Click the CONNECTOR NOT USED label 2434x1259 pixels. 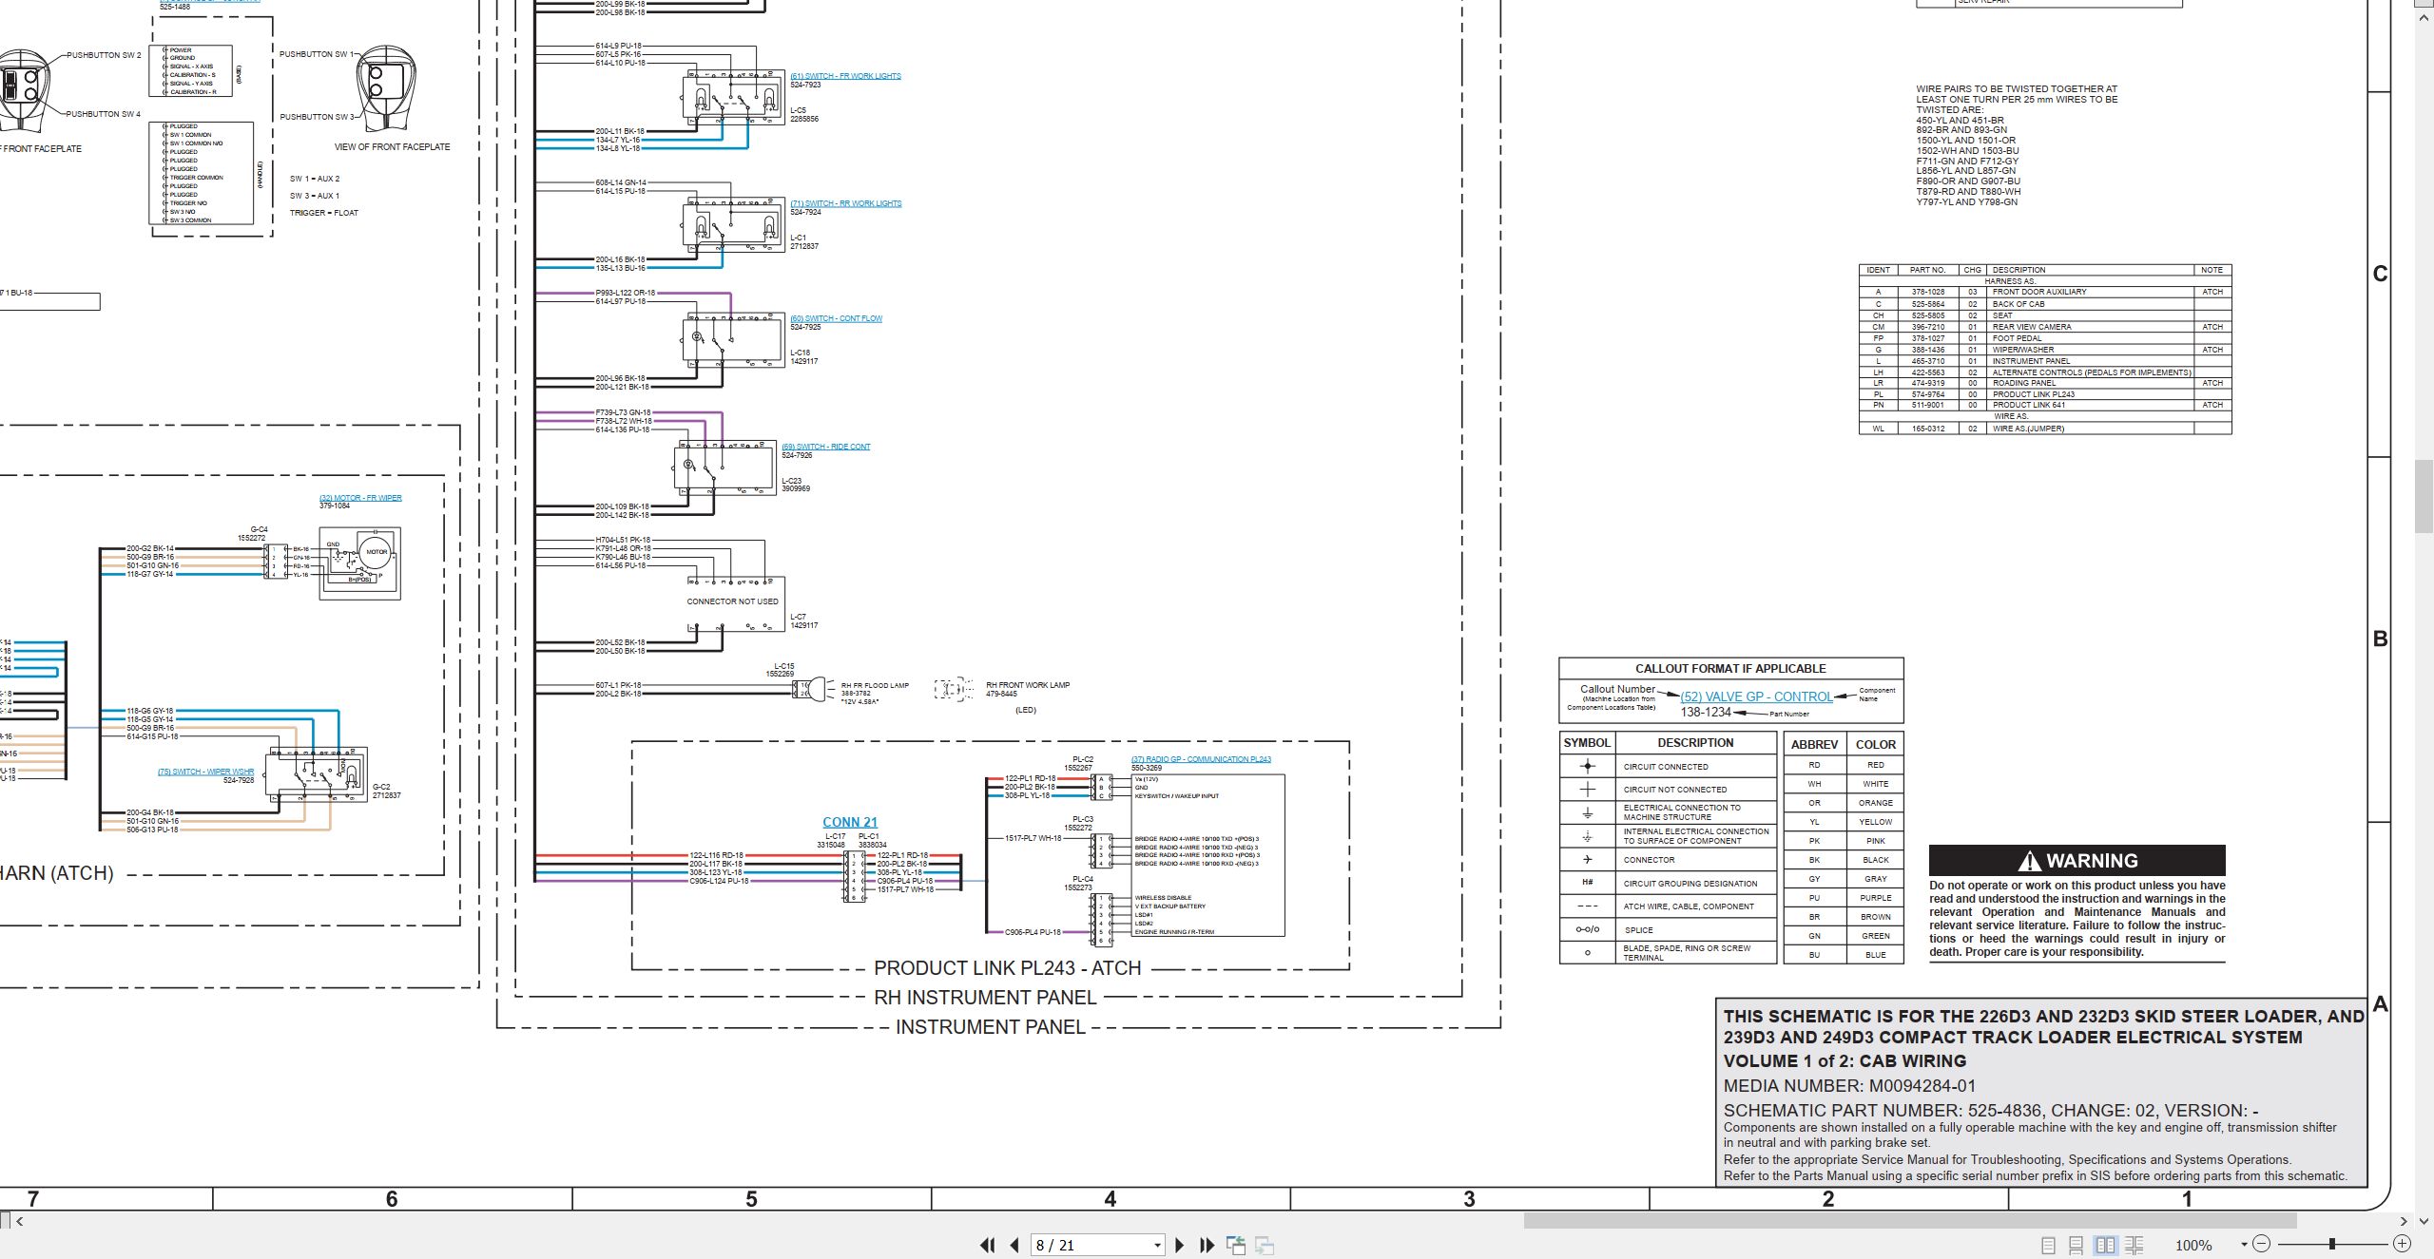[732, 601]
